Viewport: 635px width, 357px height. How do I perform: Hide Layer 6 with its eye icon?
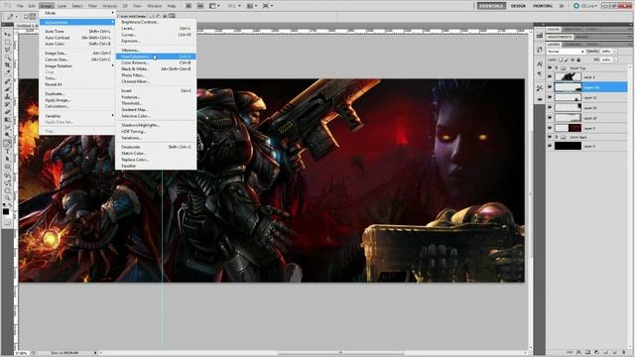[x=550, y=77]
